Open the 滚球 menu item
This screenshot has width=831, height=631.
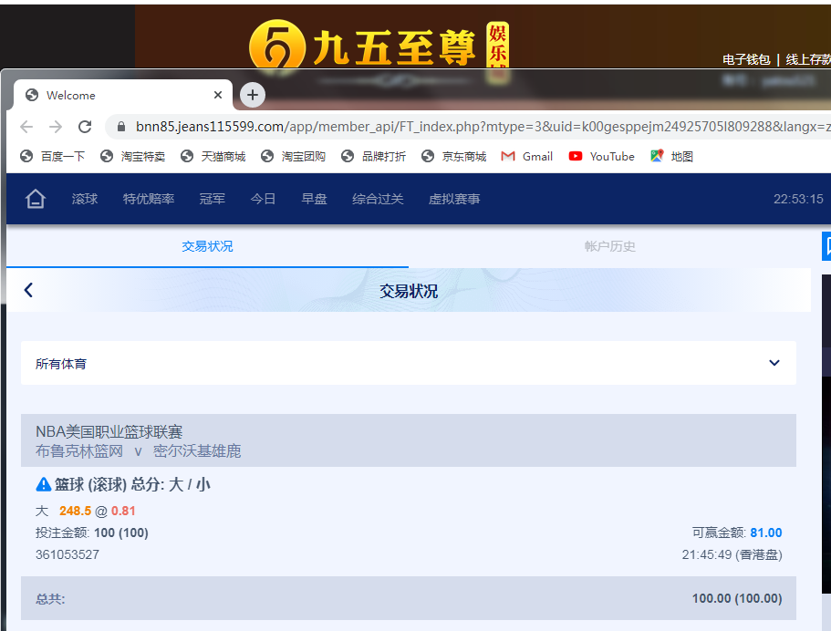tap(85, 199)
